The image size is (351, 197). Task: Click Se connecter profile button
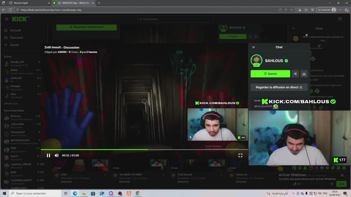[x=326, y=10]
